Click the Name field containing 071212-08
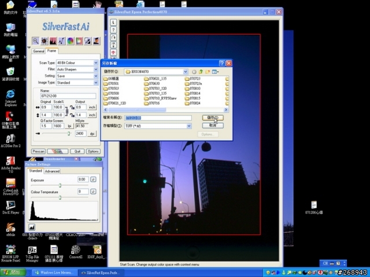Screen dimensions: 370x277 pos(68,96)
